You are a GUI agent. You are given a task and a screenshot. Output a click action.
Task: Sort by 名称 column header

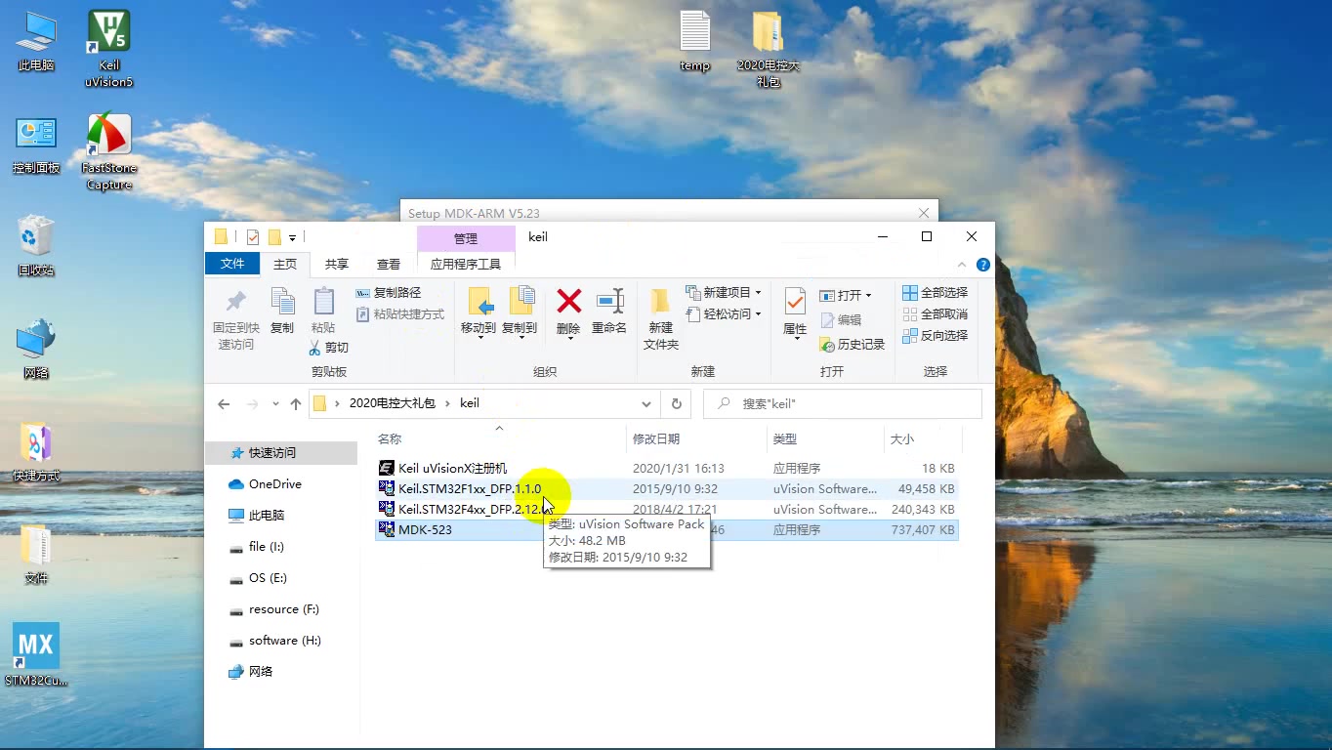coord(499,439)
